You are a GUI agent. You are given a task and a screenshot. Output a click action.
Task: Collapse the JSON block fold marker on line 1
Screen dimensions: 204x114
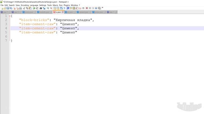[10, 16]
